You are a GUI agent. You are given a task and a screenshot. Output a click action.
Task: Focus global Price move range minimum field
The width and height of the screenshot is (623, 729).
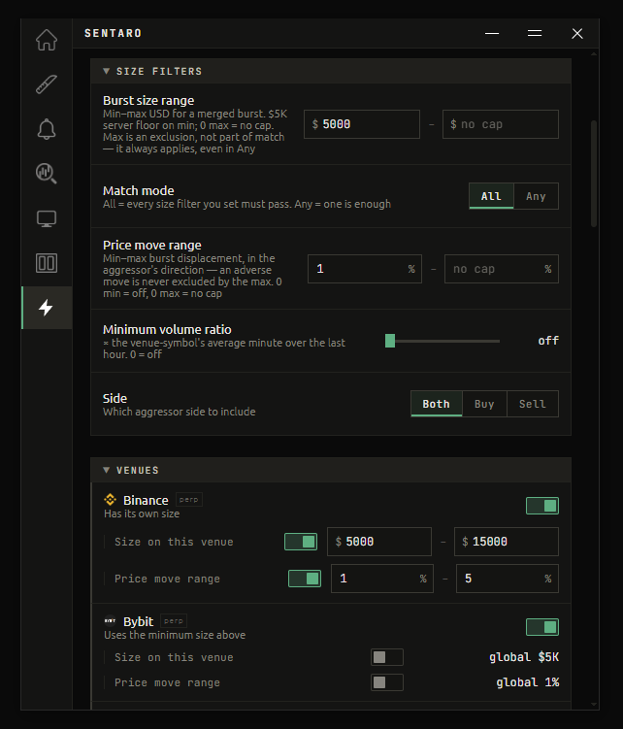[x=365, y=269]
